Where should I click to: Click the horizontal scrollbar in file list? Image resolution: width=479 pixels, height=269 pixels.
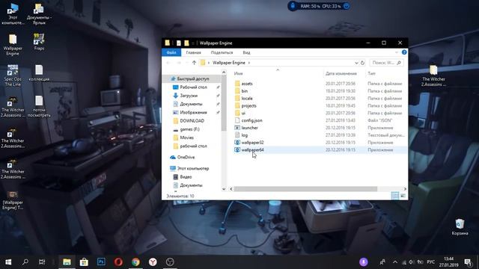[305, 189]
